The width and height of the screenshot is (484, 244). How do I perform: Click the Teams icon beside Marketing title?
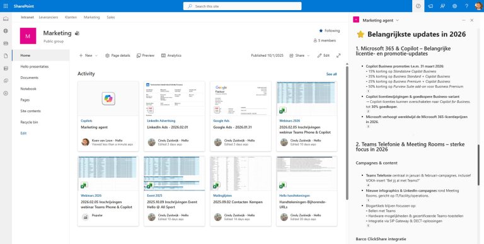click(77, 33)
